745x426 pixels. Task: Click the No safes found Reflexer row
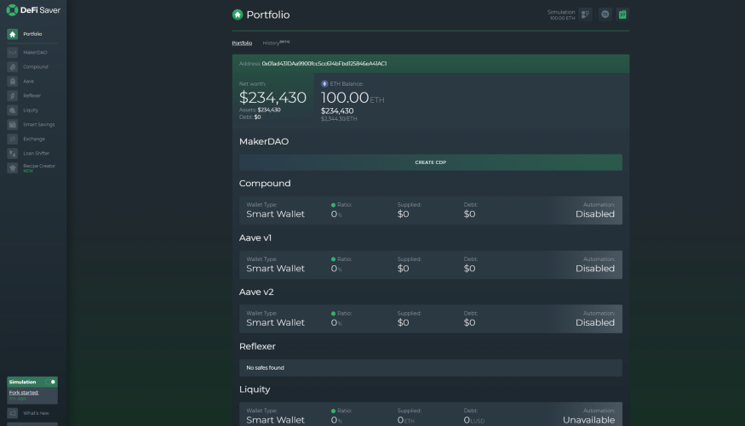(431, 367)
